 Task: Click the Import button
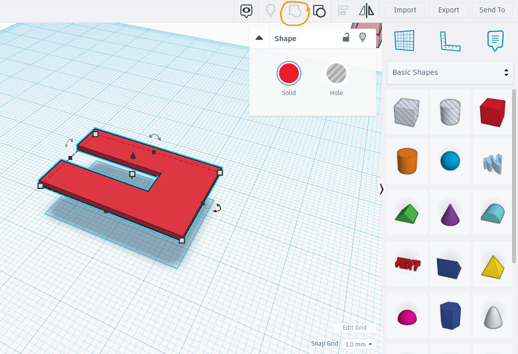pos(405,10)
